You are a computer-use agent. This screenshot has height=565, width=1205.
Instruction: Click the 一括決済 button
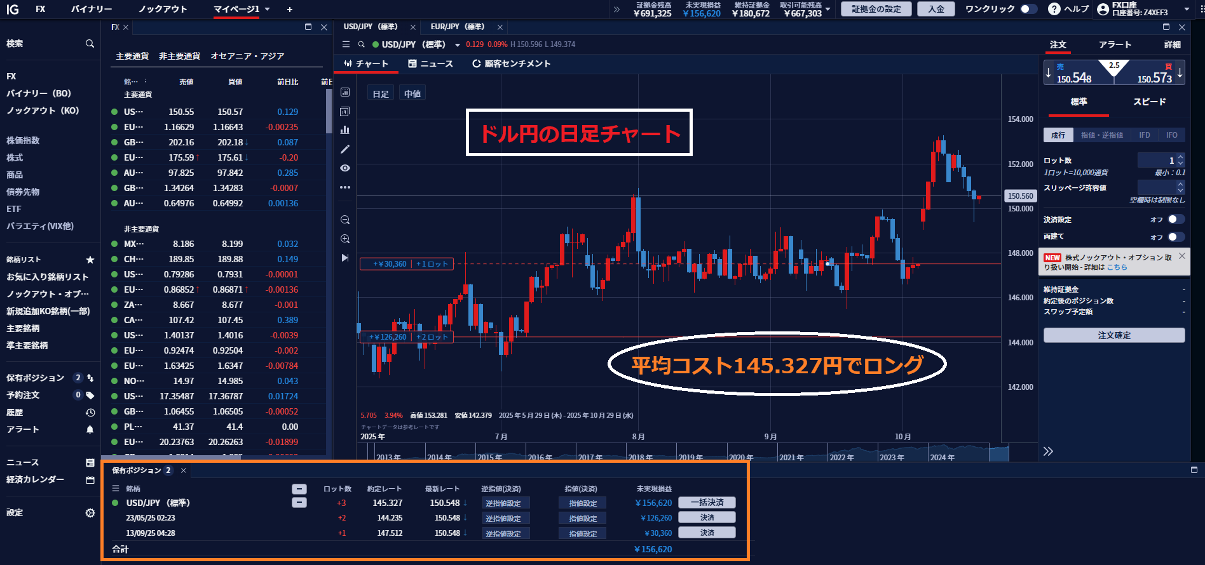(707, 503)
